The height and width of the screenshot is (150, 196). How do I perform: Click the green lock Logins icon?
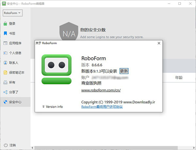coord(5,23)
